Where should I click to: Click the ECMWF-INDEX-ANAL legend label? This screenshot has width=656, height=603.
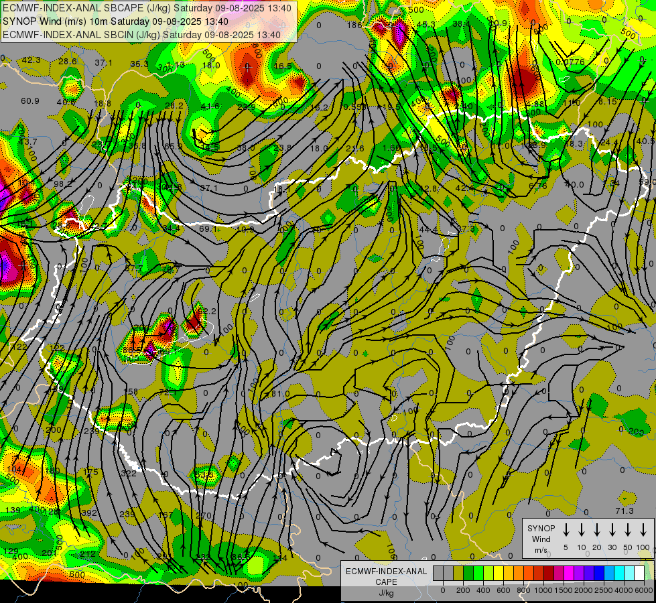(386, 572)
